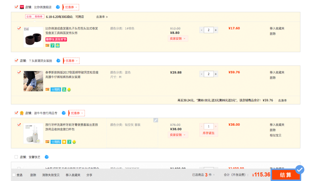312x181 pixels.
Task: Check the 宜馨铁艺 store checkbox
Action: click(x=16, y=157)
